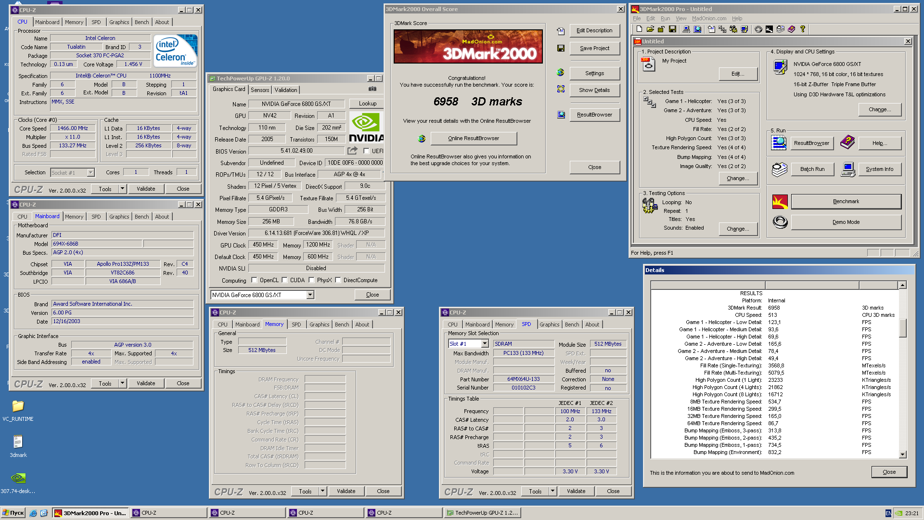The height and width of the screenshot is (520, 924).
Task: Click the globe icon beside Online ResultBrowser button
Action: pyautogui.click(x=422, y=139)
